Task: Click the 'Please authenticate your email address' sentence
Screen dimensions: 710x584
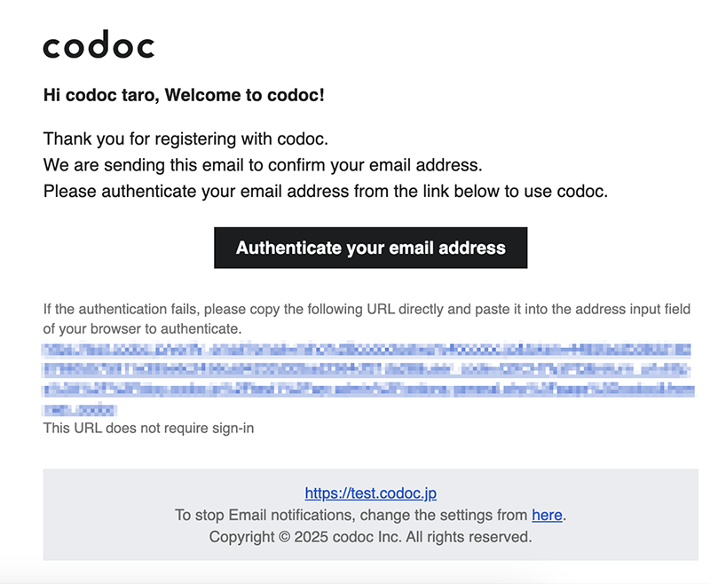Action: click(x=326, y=192)
